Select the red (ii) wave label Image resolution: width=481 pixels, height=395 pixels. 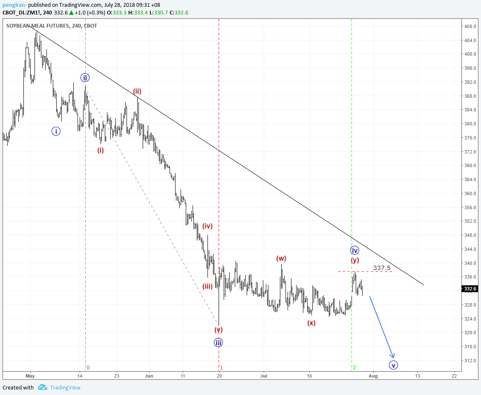[x=137, y=91]
